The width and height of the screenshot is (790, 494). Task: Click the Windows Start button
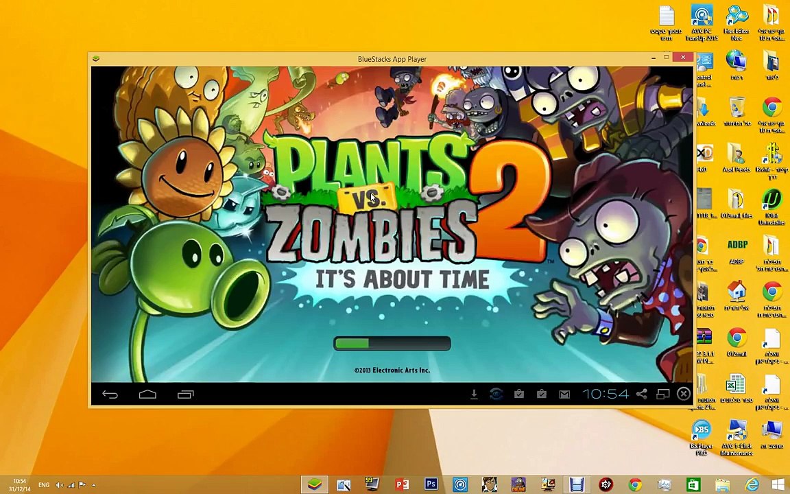(x=778, y=485)
